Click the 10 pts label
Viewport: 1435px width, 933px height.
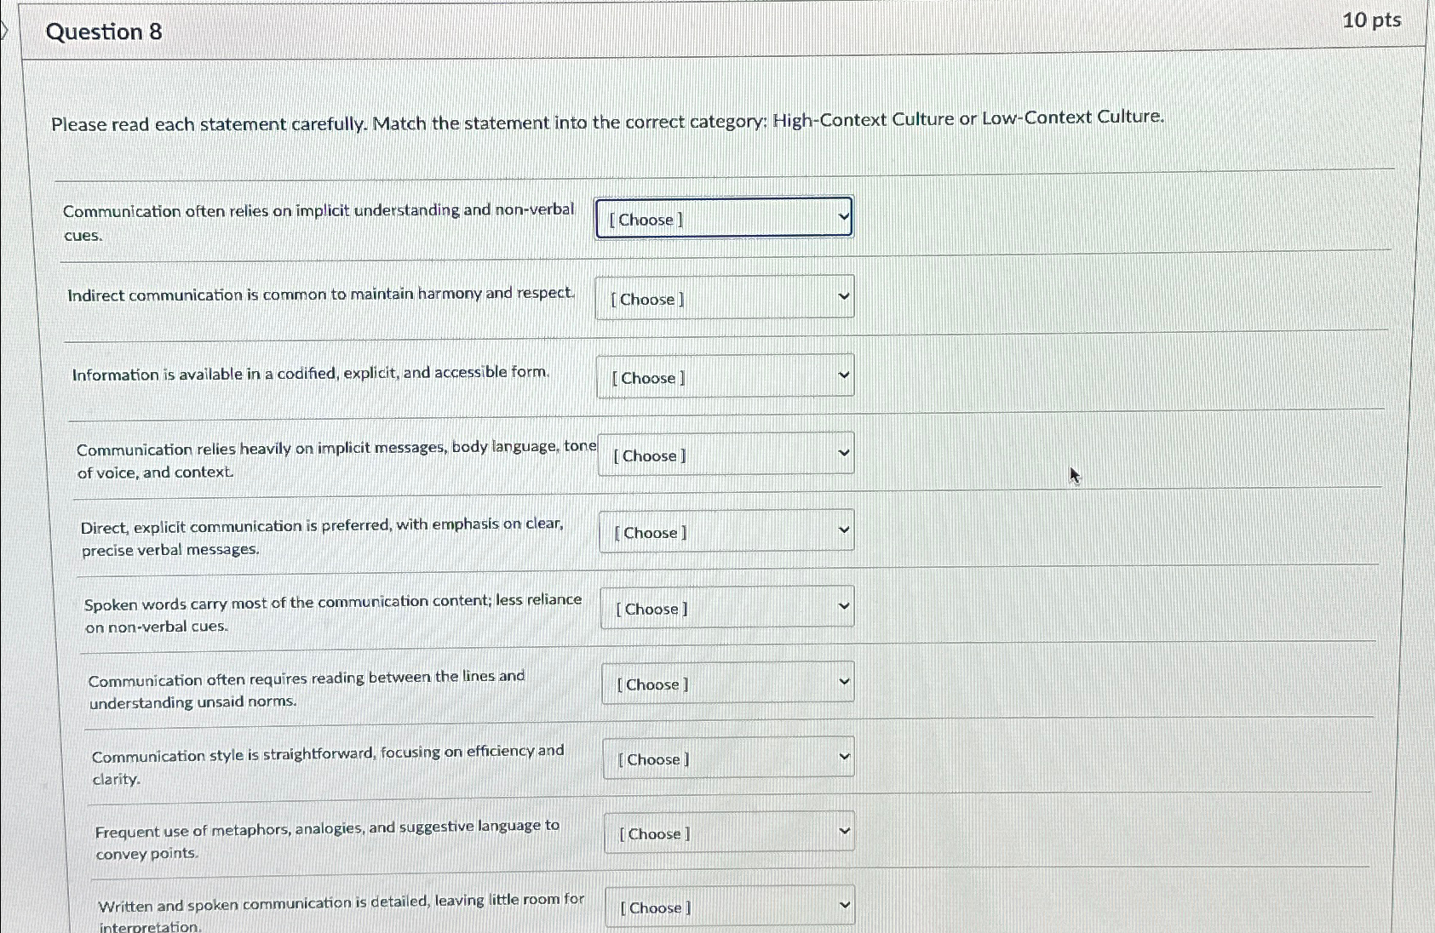1371,20
